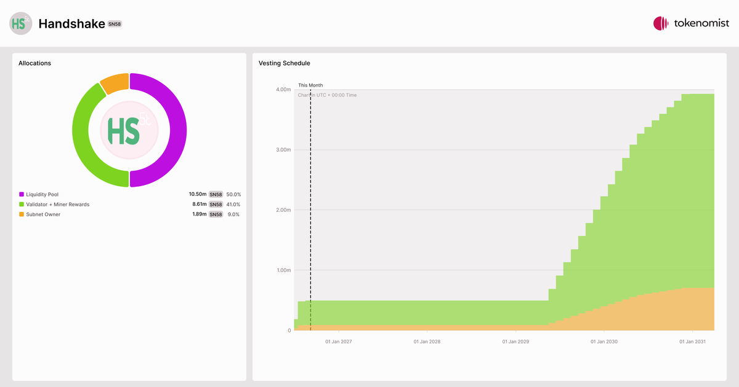Click the 0 y-axis label
This screenshot has height=387, width=739.
tap(289, 330)
